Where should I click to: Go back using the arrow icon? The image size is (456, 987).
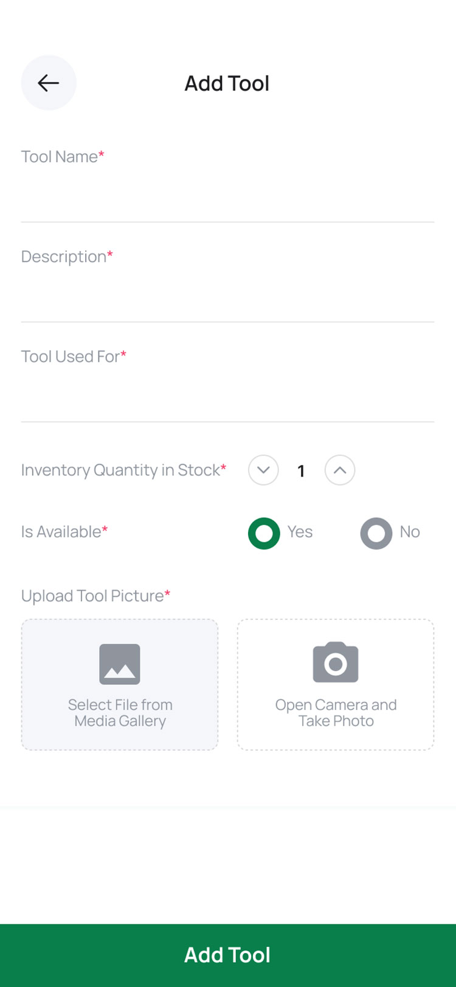(x=49, y=83)
